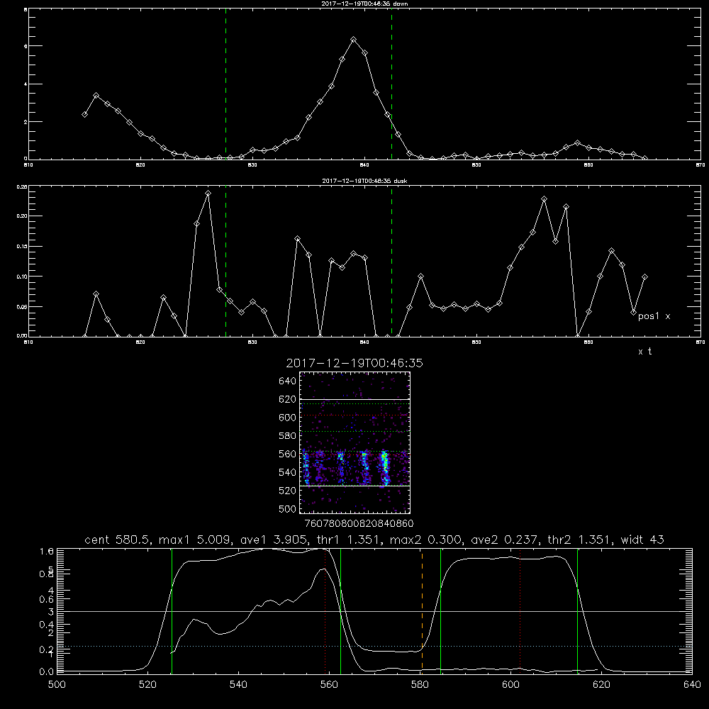Click the 'max2 0.300' value in stats line
This screenshot has width=709, height=709.
tap(426, 540)
